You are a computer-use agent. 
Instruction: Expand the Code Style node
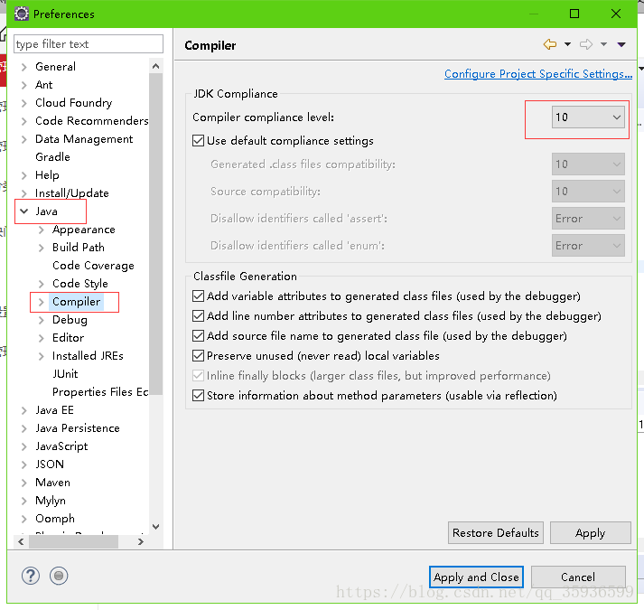coord(41,284)
